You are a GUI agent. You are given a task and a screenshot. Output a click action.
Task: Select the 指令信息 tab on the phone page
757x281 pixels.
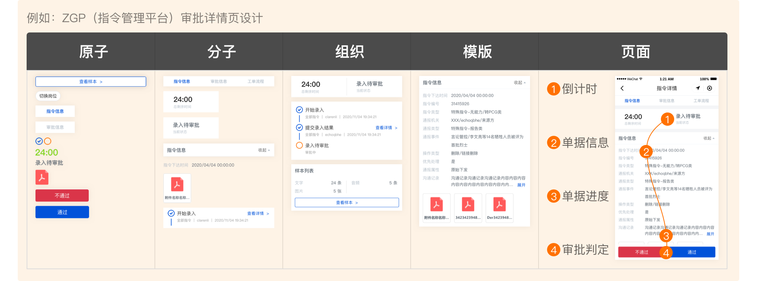(632, 101)
